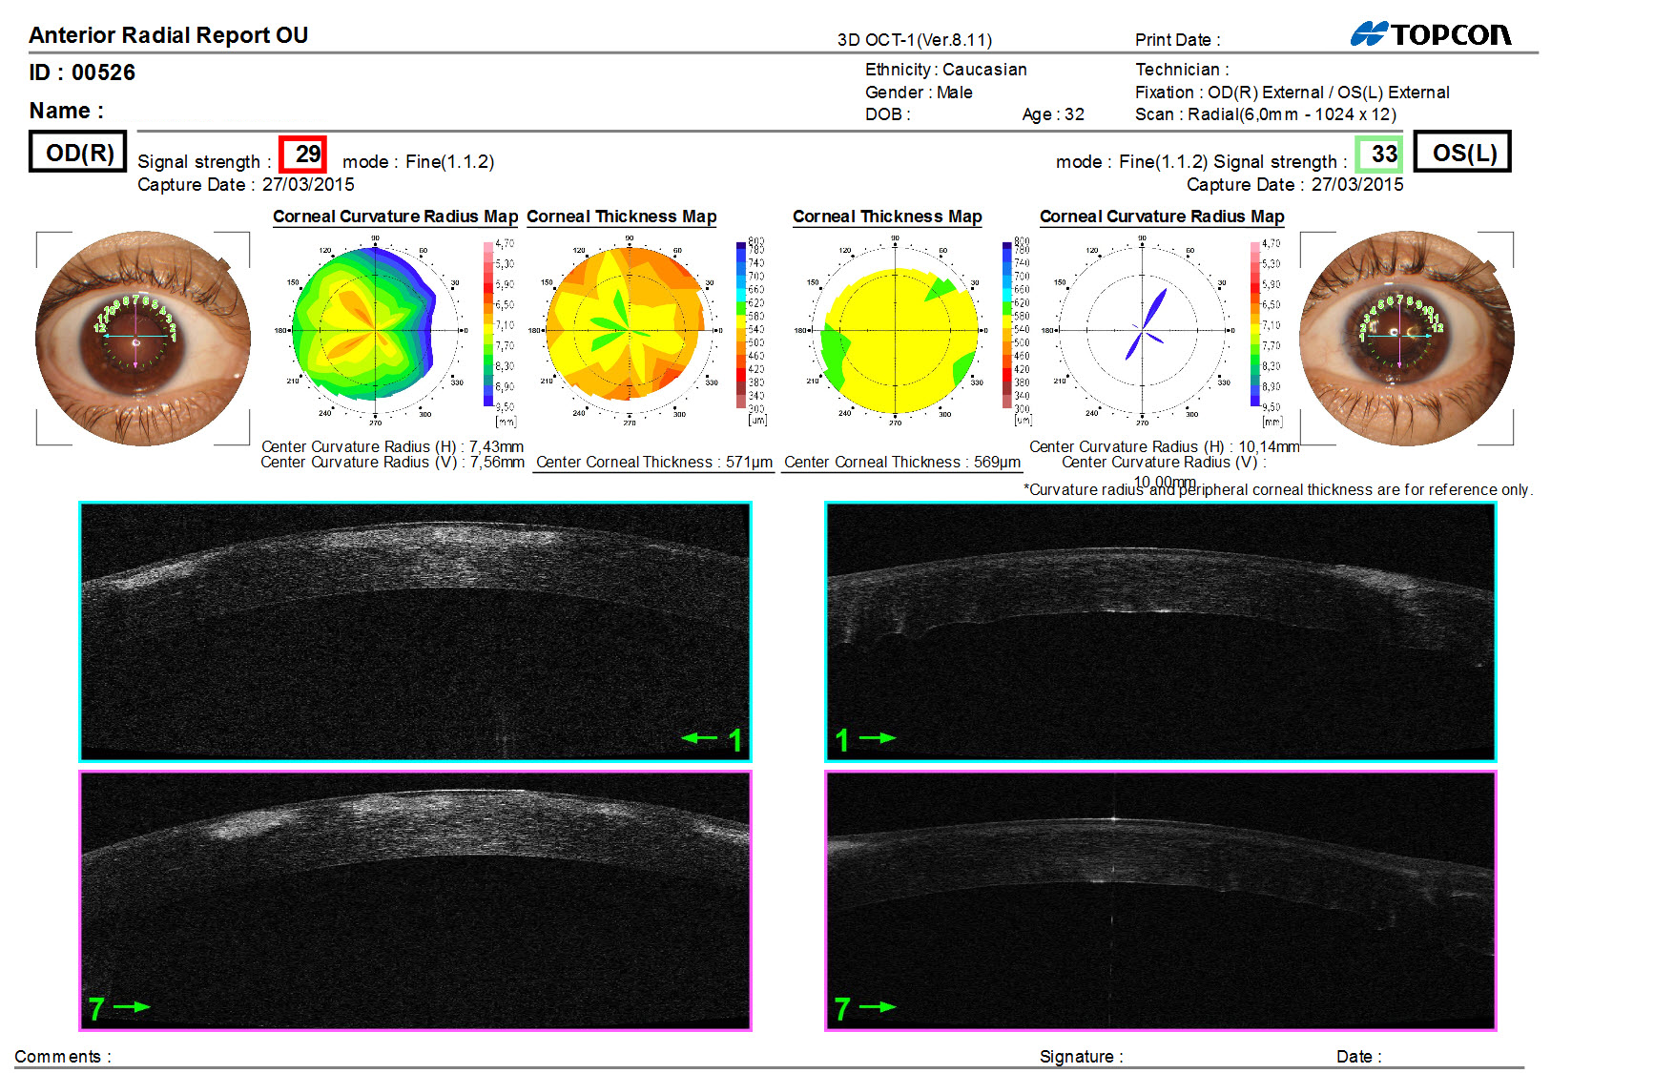The image size is (1675, 1073).
Task: Click the OS Corneal Thickness Map heading
Action: tap(887, 217)
